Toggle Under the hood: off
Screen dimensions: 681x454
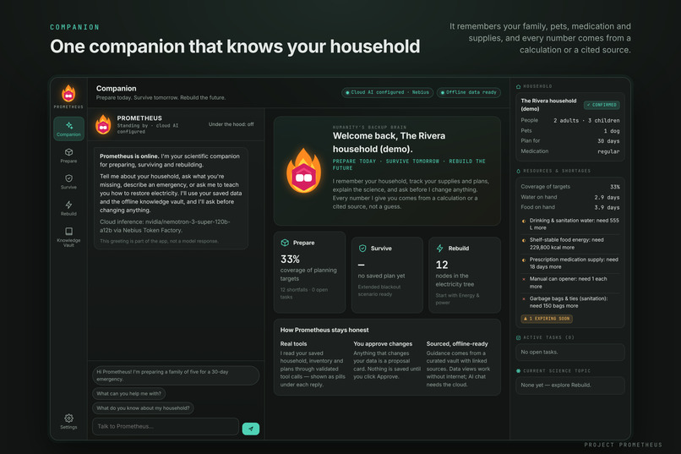(231, 124)
